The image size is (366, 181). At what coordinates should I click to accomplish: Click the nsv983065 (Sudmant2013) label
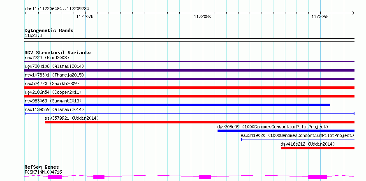[x=53, y=101]
